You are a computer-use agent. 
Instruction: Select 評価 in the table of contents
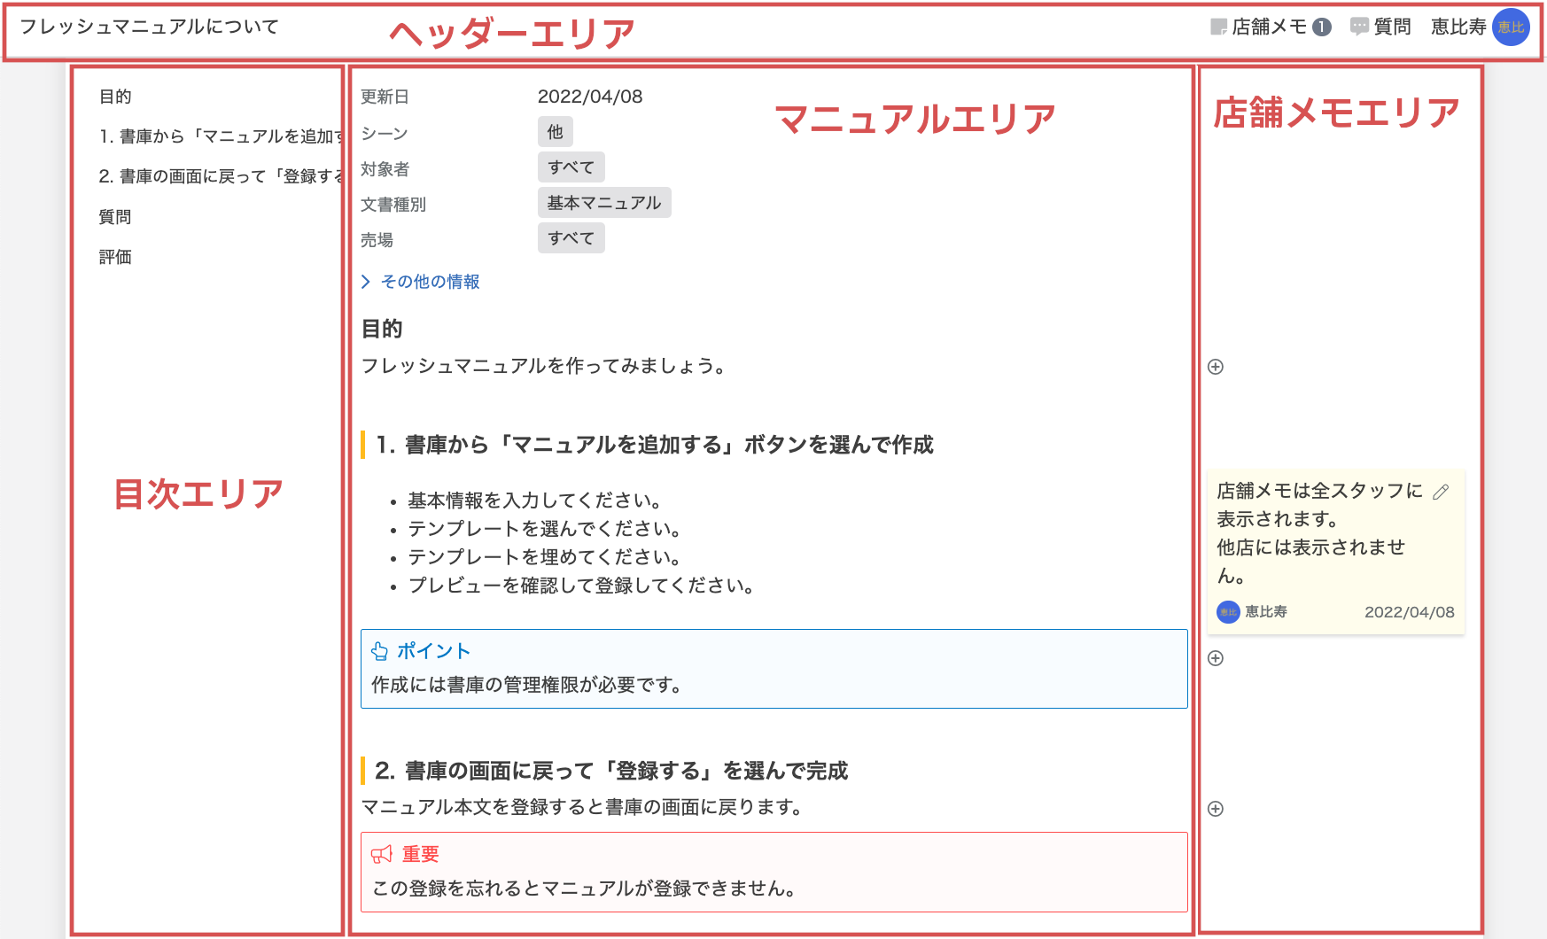[x=116, y=257]
